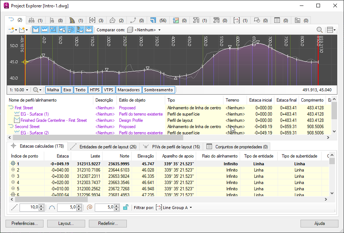Switch to the Pipe Networks tab showing (56)
Screen dimensions: 344x233
pos(158,20)
